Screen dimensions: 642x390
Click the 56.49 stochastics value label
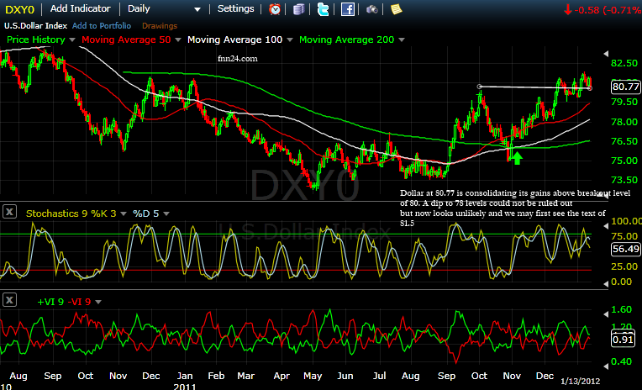click(x=626, y=249)
